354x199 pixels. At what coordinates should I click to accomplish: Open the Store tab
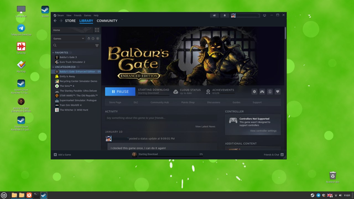click(x=70, y=21)
